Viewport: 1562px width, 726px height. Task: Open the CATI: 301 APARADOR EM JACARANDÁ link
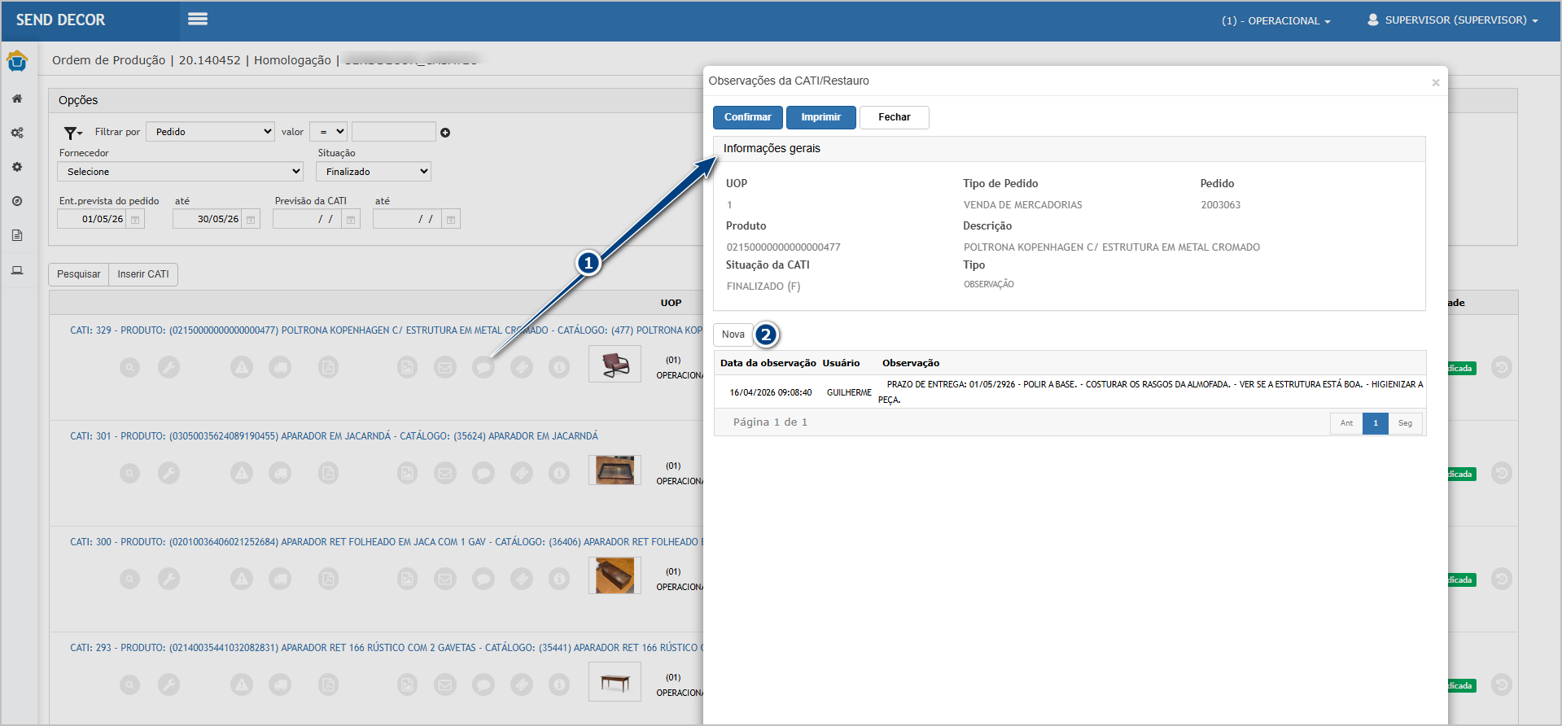(x=334, y=436)
